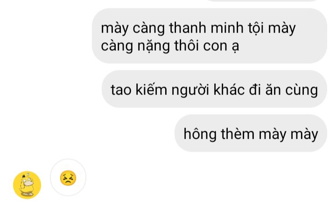The width and height of the screenshot is (336, 203).
Task: Click "tao" at the start of the middle bubble
Action: tap(121, 90)
